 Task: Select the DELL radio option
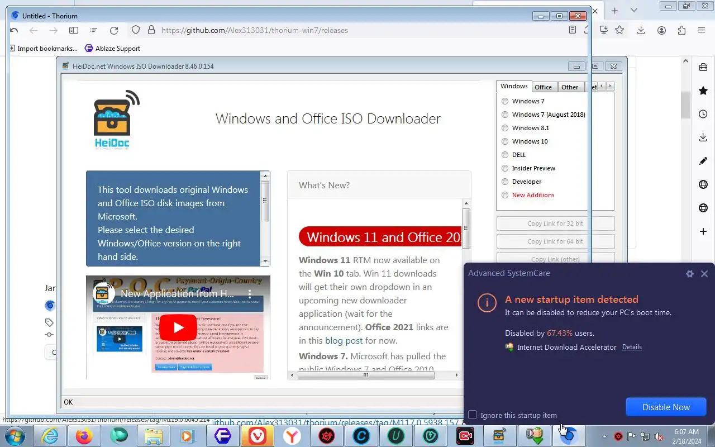tap(505, 155)
